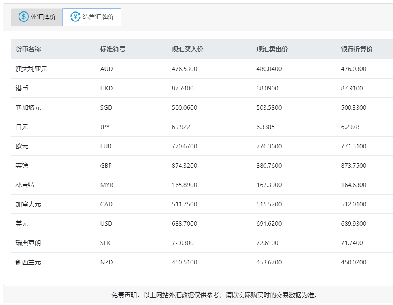The width and height of the screenshot is (393, 305).
Task: Select the 现汇买入价 column header
Action: click(x=187, y=49)
